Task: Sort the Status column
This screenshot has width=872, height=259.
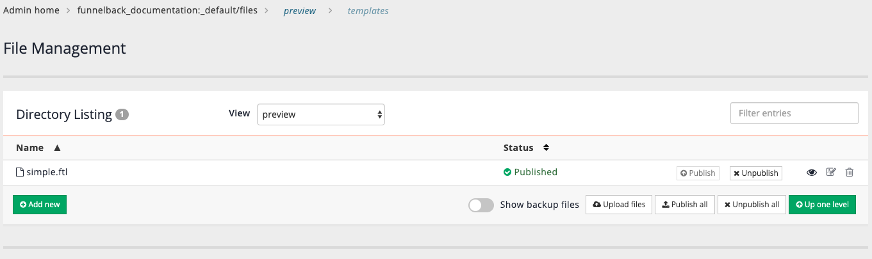Action: 546,148
